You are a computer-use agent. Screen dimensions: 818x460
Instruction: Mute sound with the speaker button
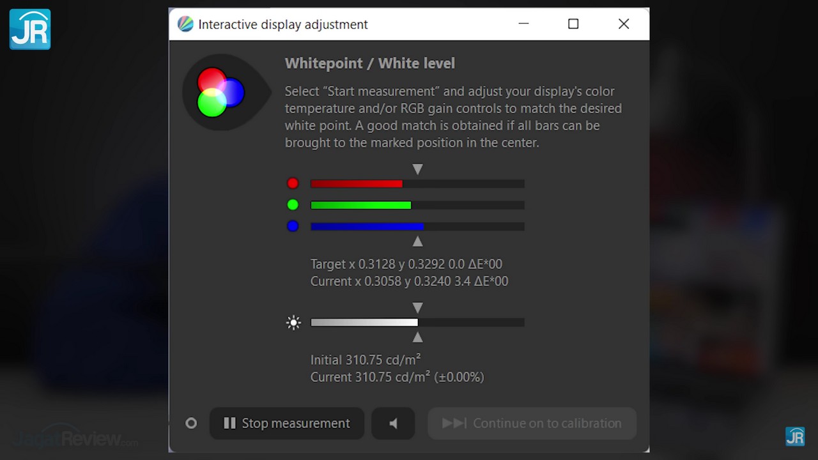pyautogui.click(x=393, y=424)
